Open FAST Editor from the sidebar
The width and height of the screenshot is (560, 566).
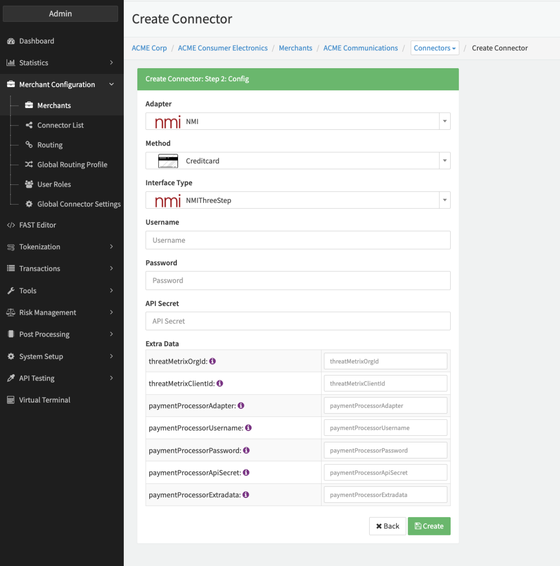point(38,225)
